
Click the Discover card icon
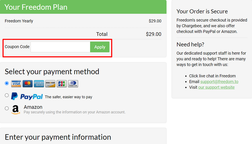coord(50,83)
